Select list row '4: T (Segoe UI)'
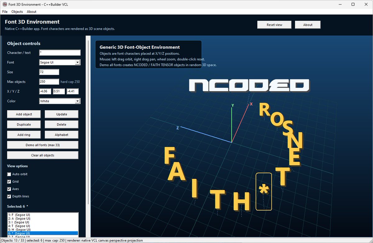This screenshot has width=373, height=243. pyautogui.click(x=43, y=226)
